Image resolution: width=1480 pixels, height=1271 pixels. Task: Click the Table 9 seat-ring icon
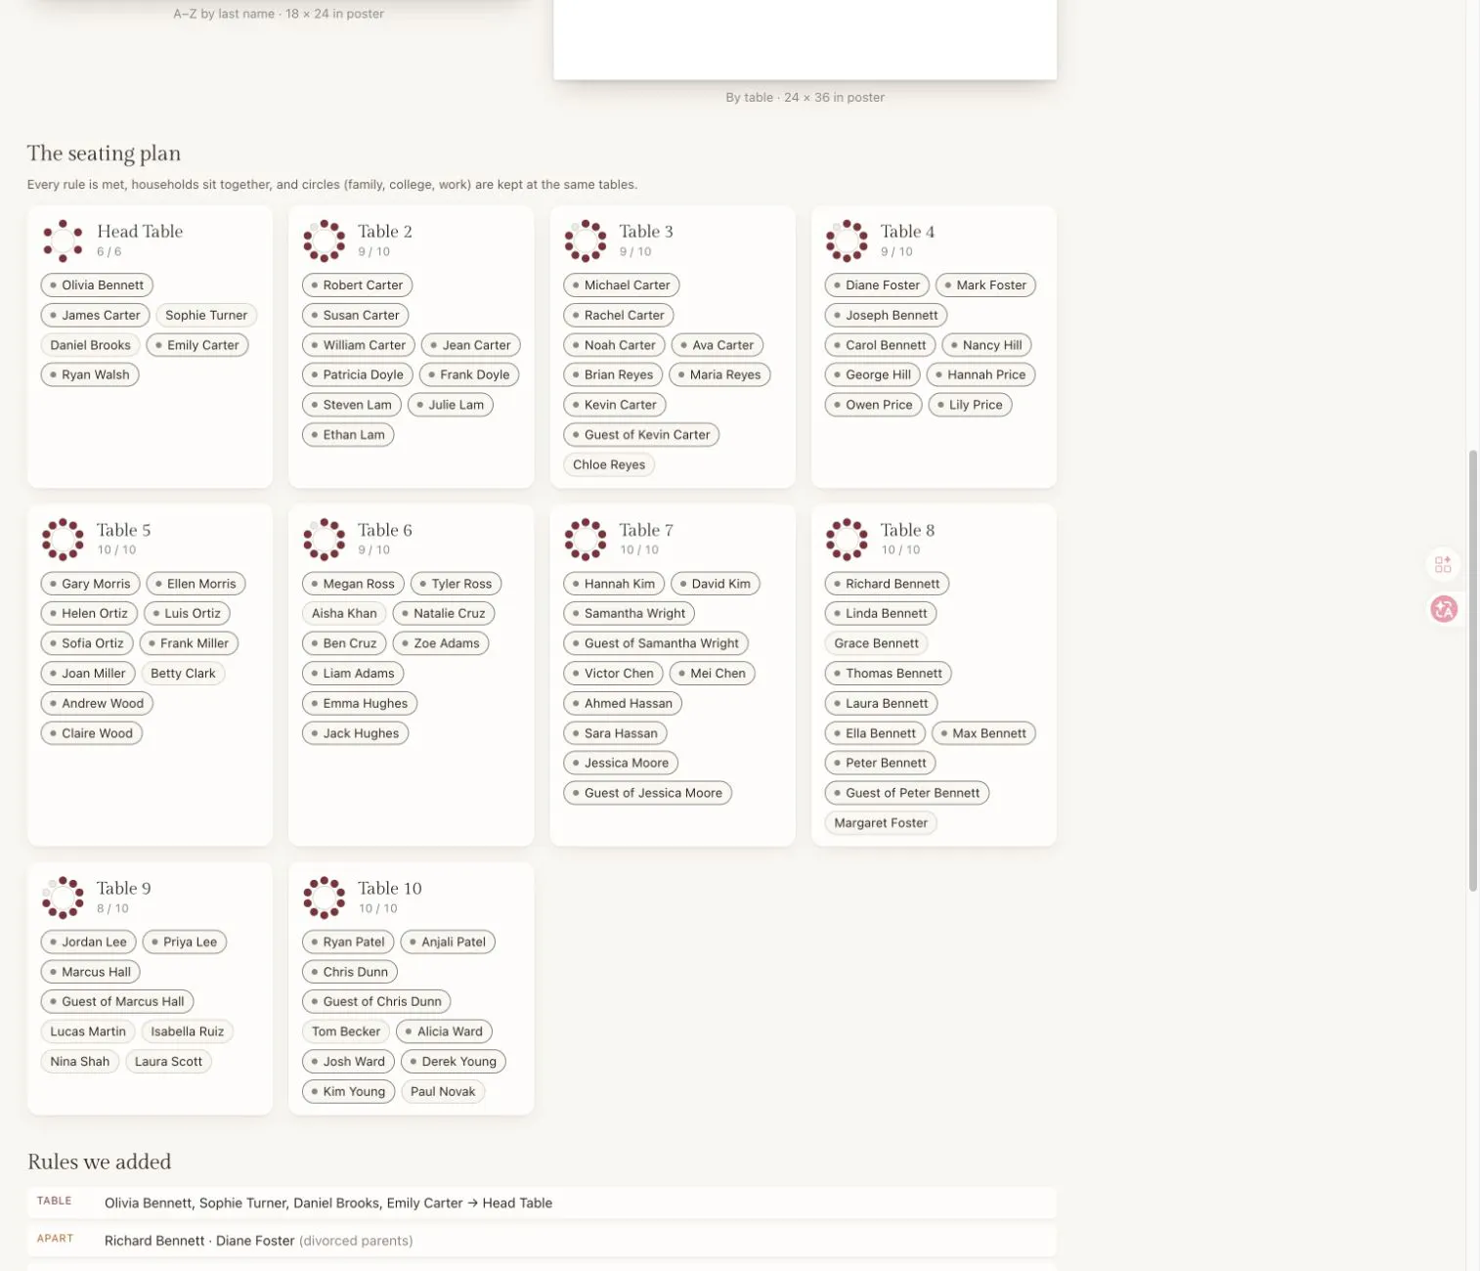tap(63, 898)
